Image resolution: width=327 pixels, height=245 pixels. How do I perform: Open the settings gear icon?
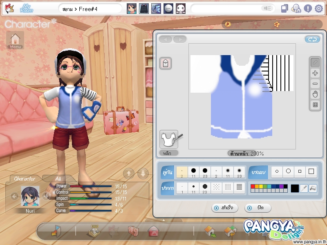319,9
